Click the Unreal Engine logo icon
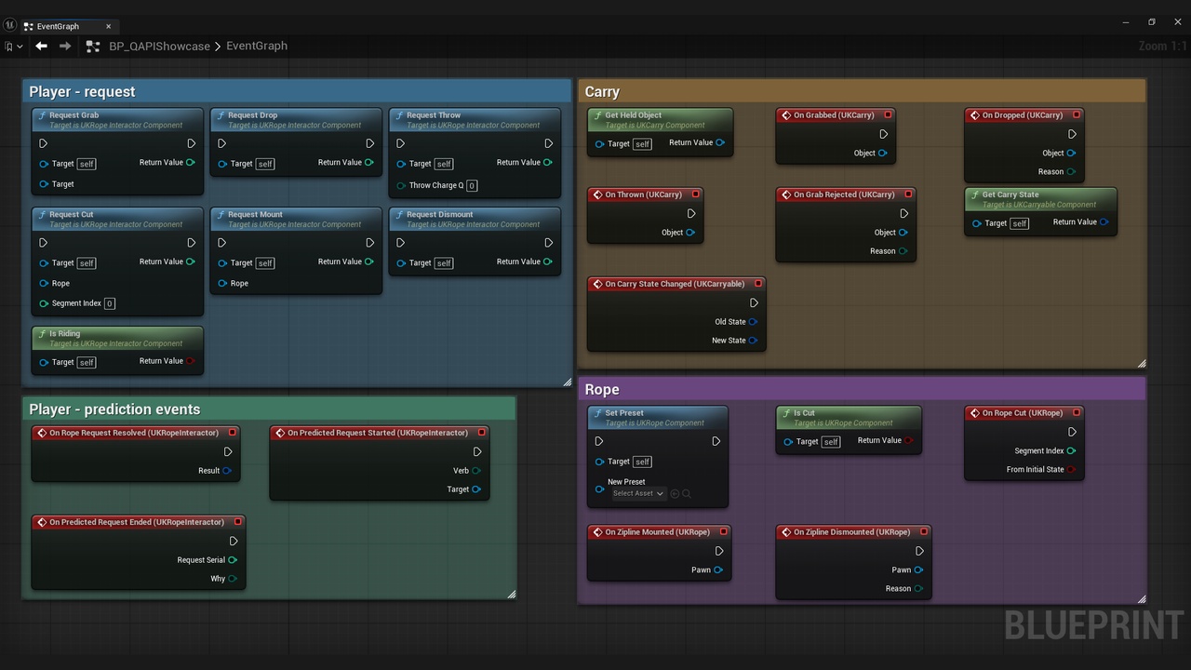Screen dimensions: 1191x670 coord(9,25)
